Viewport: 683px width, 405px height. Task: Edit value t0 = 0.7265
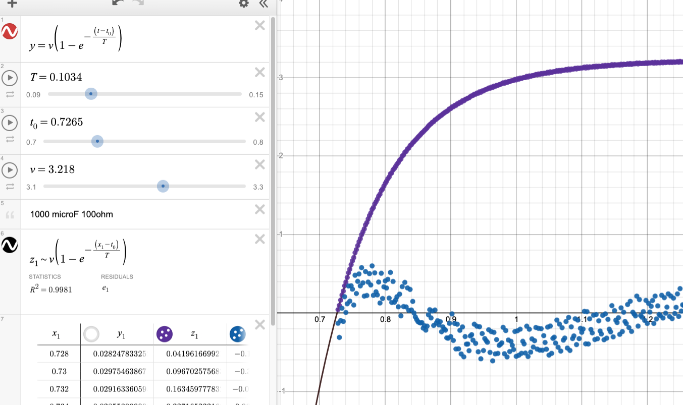pos(57,122)
